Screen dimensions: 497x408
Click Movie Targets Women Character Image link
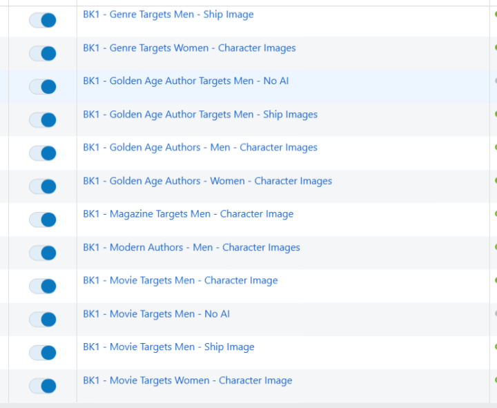[x=187, y=380]
